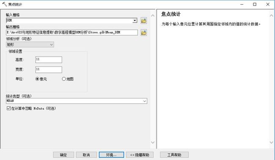
Task: Close the 焦点统计 dialog window
Action: click(268, 4)
